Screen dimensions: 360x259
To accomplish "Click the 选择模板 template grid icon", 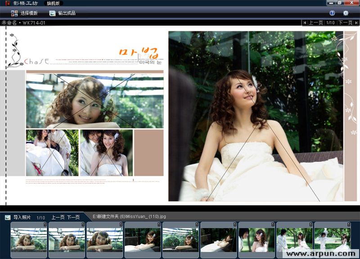I will [14, 13].
